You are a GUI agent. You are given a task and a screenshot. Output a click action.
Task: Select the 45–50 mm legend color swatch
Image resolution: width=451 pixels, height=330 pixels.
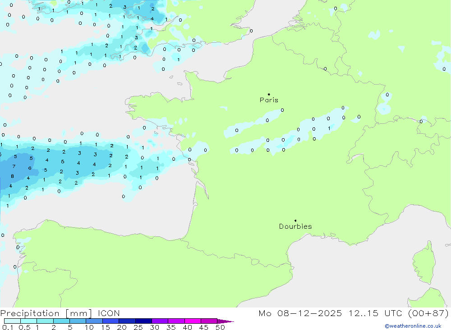click(x=209, y=321)
